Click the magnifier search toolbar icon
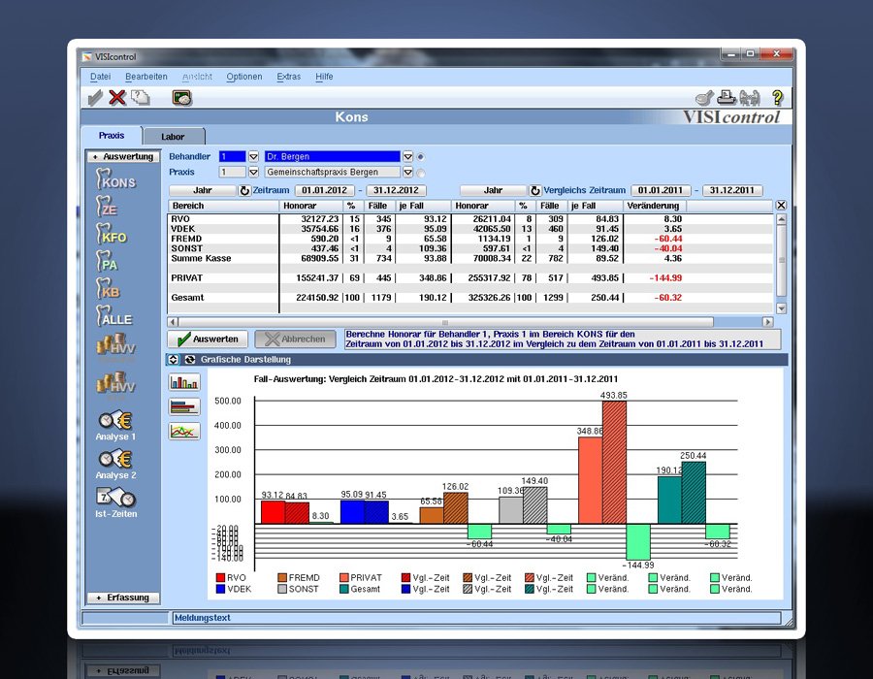Screen dimensions: 873x679 tap(704, 98)
